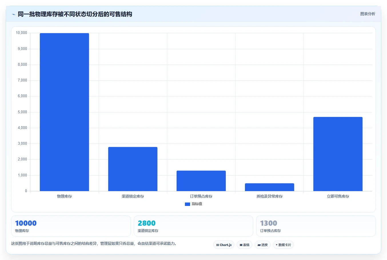Click the 1,000 y-axis tick label
387x260 pixels.
pos(22,175)
